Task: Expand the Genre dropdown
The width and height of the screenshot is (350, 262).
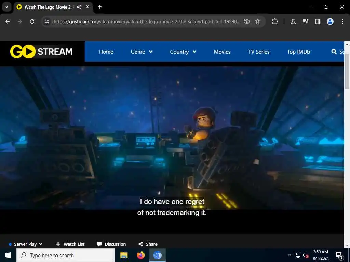Action: (x=142, y=52)
